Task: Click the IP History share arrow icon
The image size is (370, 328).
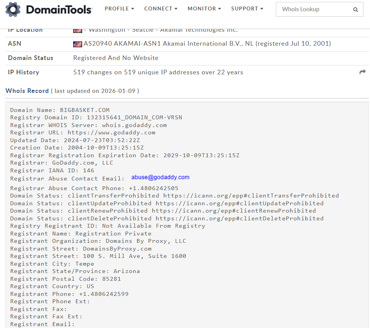Action: [362, 72]
